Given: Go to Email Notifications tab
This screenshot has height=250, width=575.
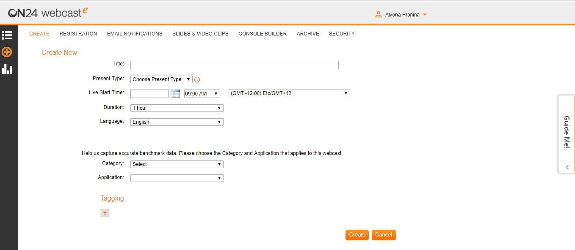Looking at the screenshot, I should point(135,34).
